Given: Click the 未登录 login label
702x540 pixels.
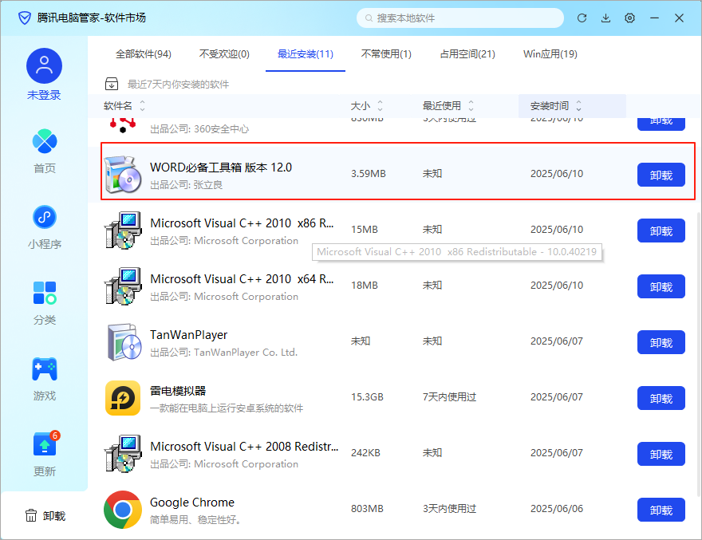Looking at the screenshot, I should click(44, 95).
